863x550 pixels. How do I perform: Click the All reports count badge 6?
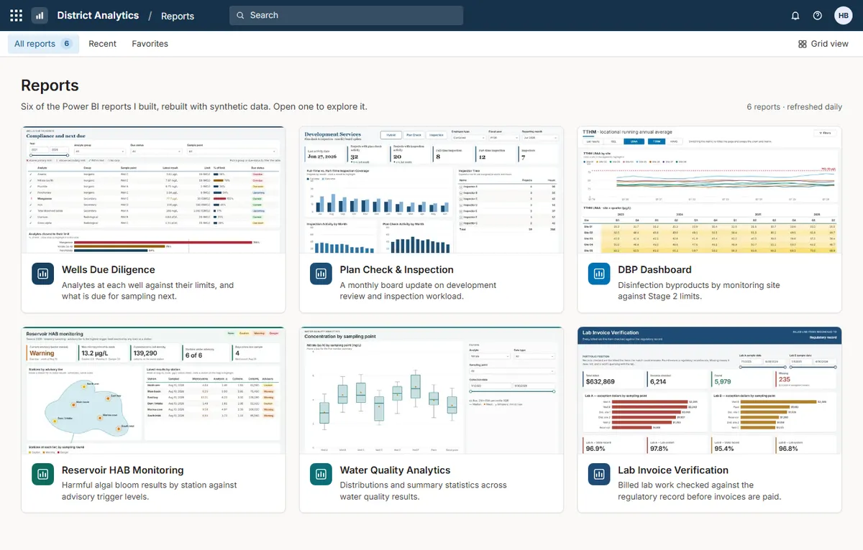tap(67, 44)
